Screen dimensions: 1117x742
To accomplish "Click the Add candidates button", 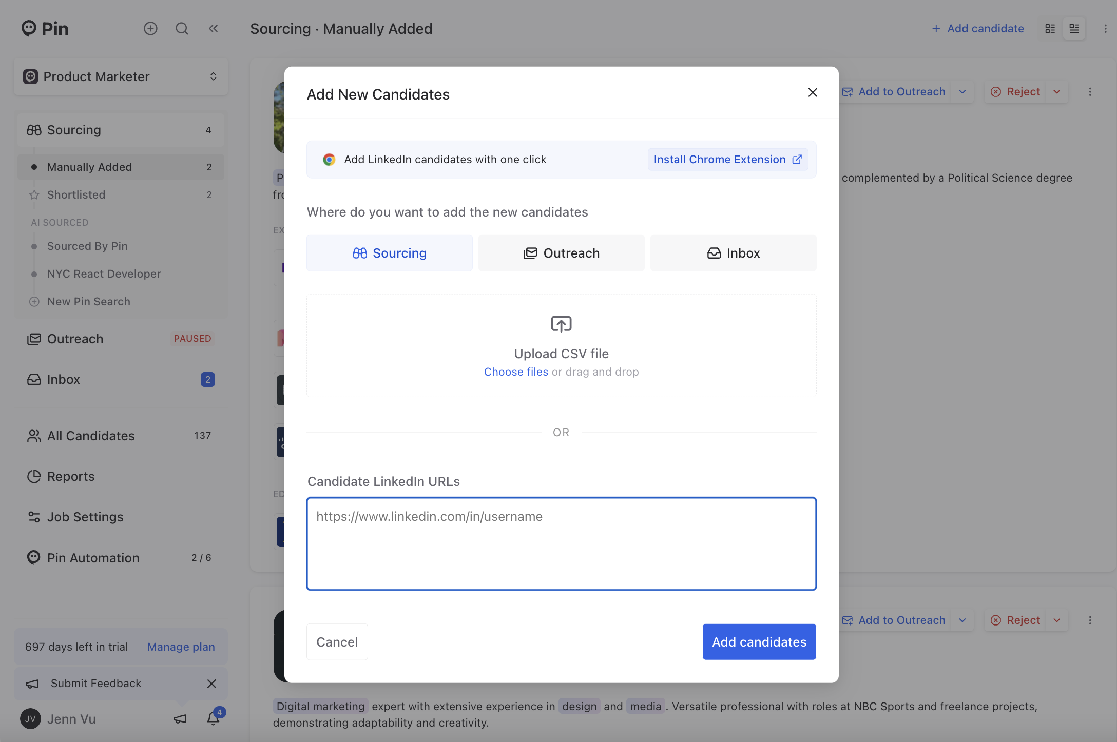I will point(759,642).
